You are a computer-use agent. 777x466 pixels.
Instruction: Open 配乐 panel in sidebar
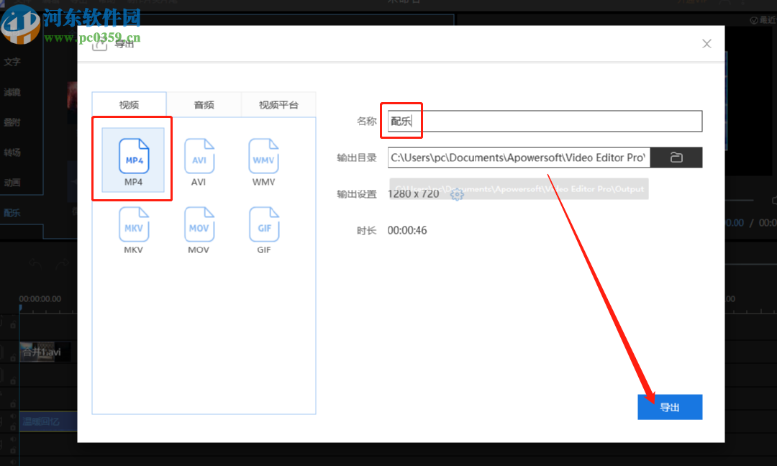click(x=12, y=213)
